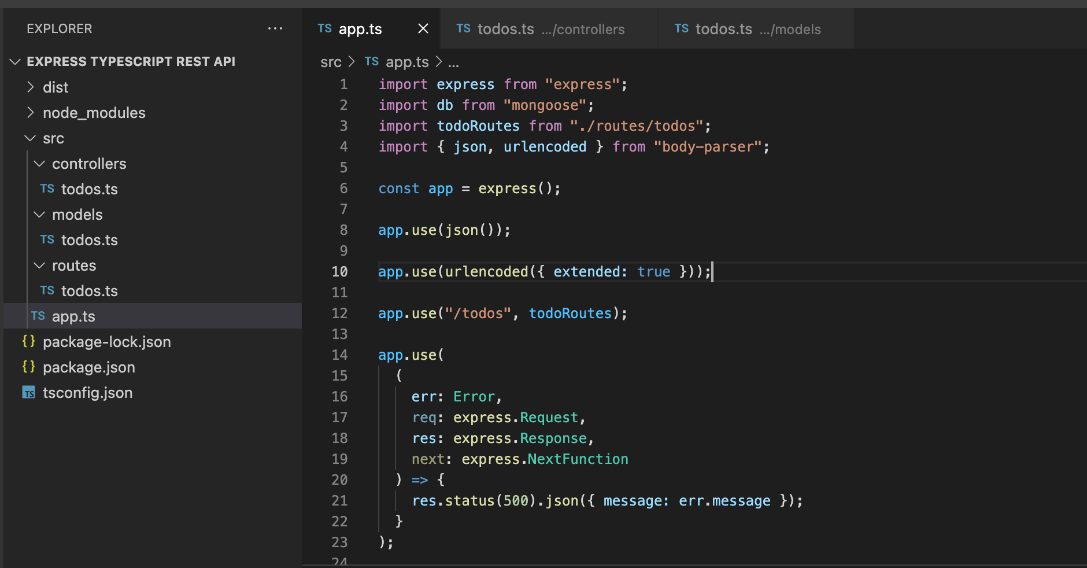Click TS icon in breadcrumb before app.ts

coord(372,61)
